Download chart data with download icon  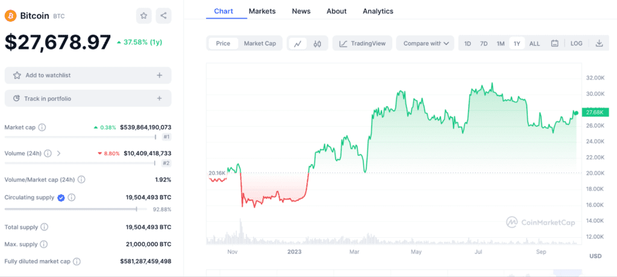coord(599,43)
